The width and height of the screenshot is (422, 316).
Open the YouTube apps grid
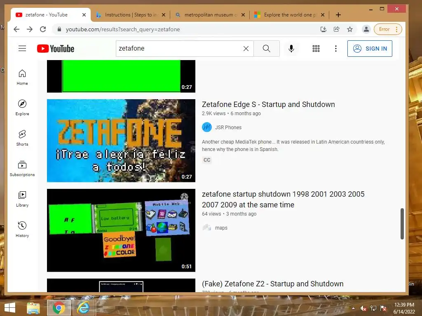(x=316, y=49)
